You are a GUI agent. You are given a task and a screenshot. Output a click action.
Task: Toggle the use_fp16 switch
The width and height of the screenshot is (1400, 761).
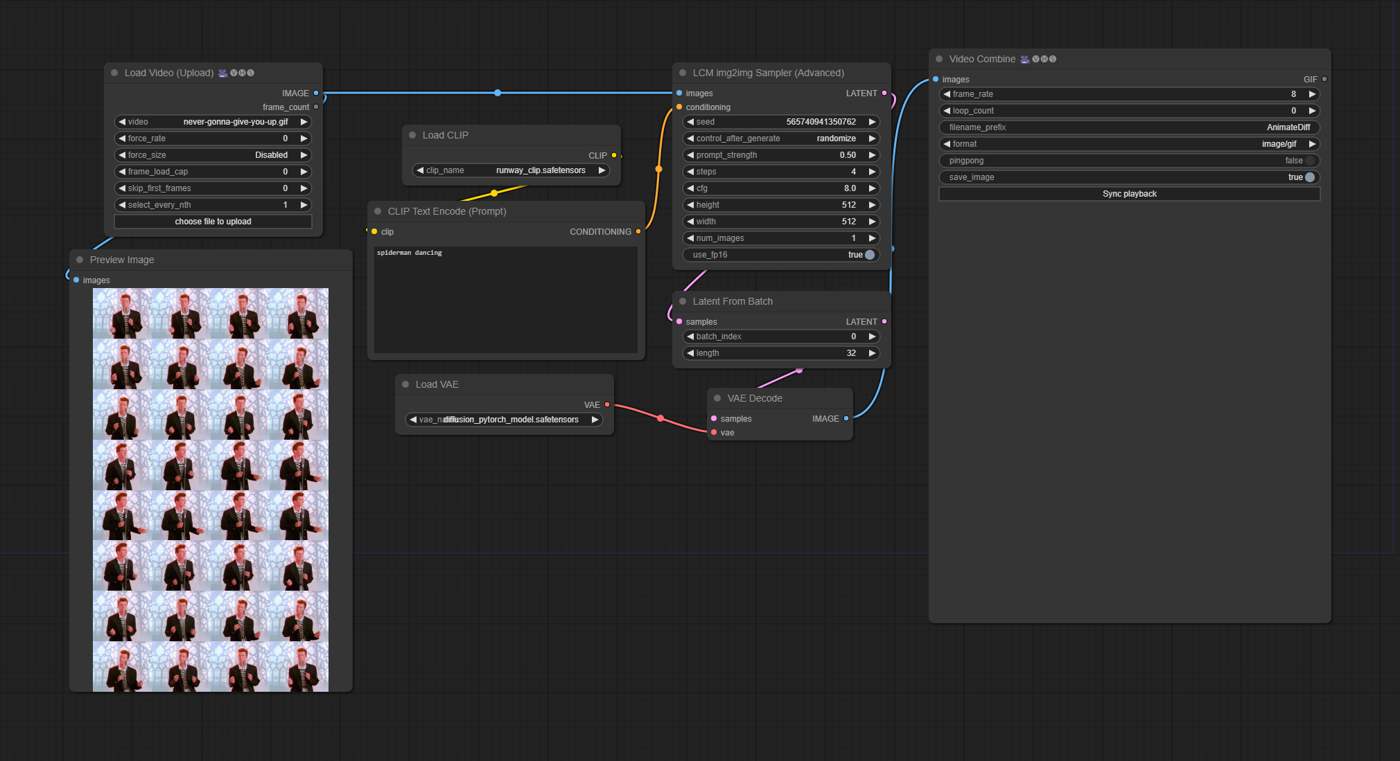[869, 255]
